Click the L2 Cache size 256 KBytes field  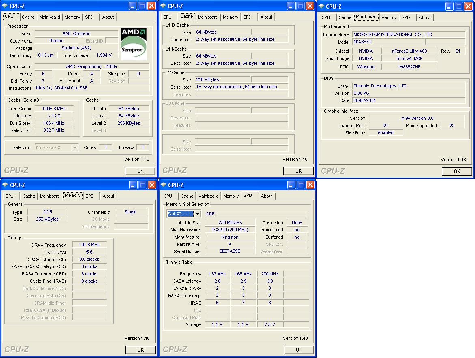pyautogui.click(x=222, y=80)
